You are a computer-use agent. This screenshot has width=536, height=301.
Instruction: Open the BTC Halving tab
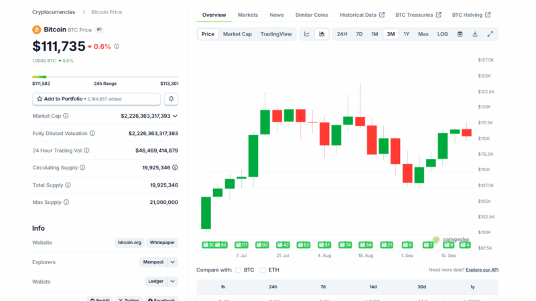[x=472, y=15]
